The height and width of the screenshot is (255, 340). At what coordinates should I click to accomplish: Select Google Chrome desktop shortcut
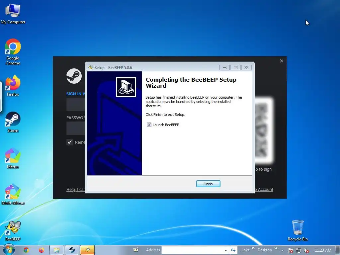pos(13,51)
